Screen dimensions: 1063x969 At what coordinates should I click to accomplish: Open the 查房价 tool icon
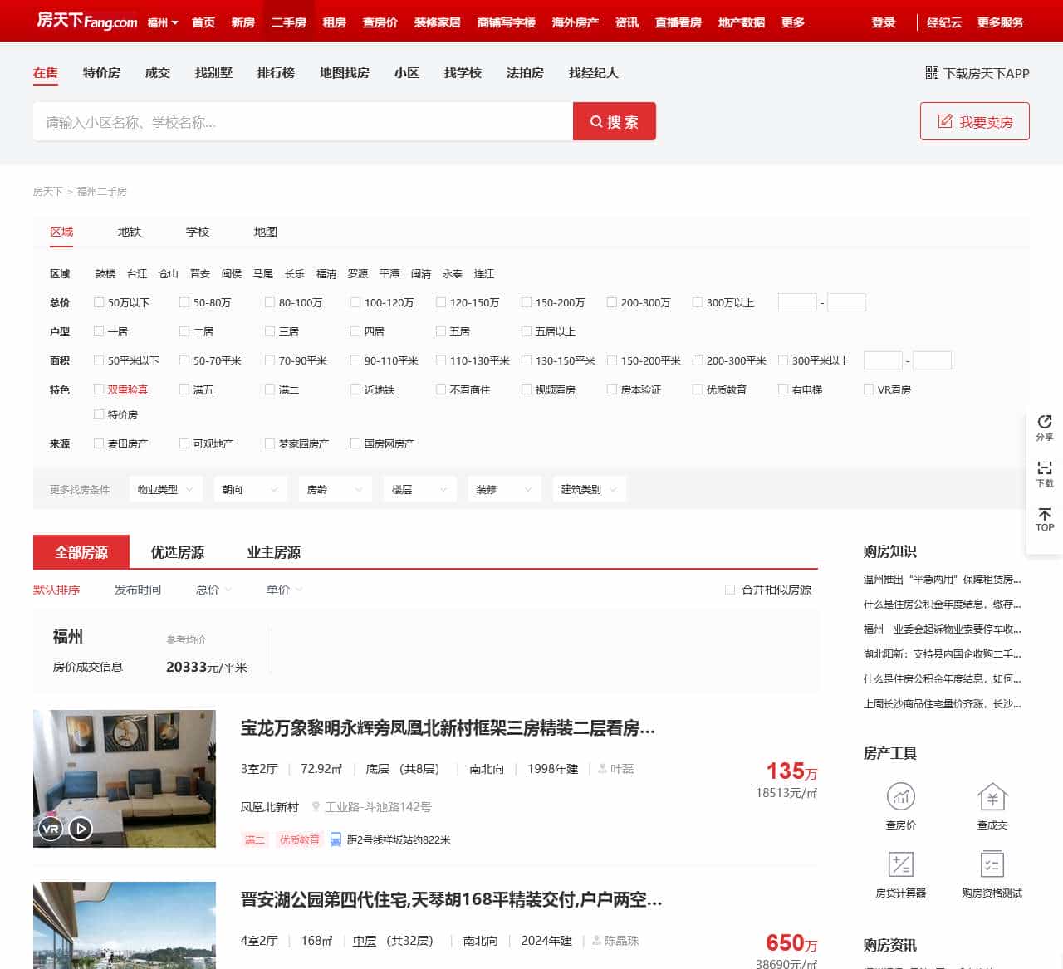point(901,797)
